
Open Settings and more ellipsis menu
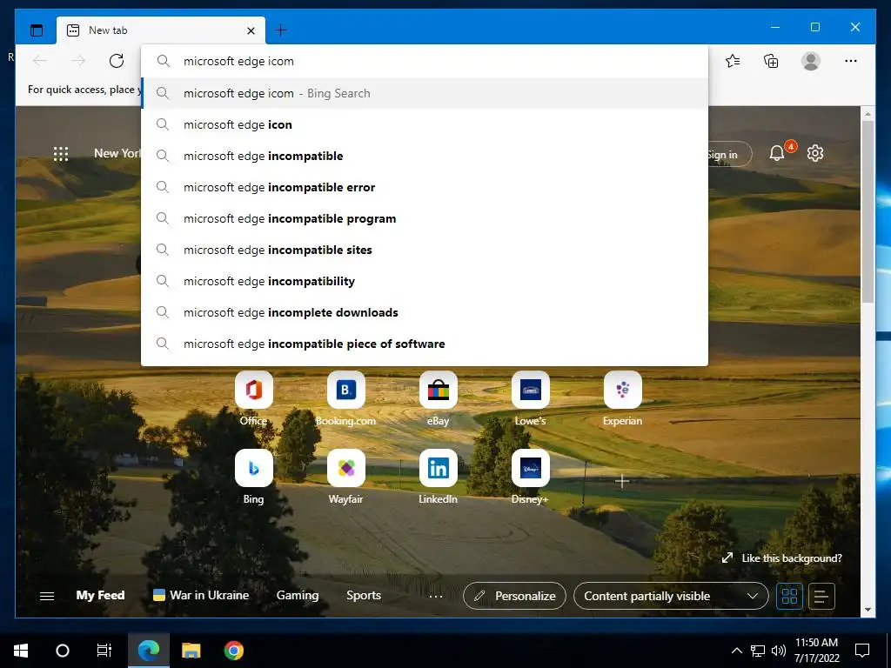[x=851, y=61]
